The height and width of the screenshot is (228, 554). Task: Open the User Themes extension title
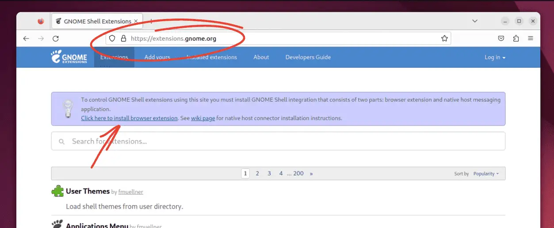point(88,191)
